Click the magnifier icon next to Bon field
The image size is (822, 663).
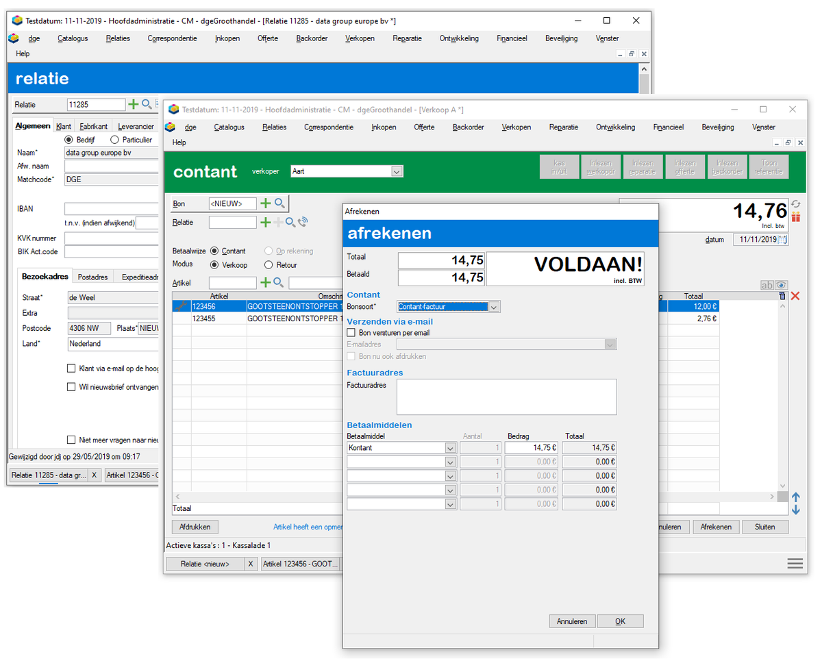pyautogui.click(x=279, y=203)
